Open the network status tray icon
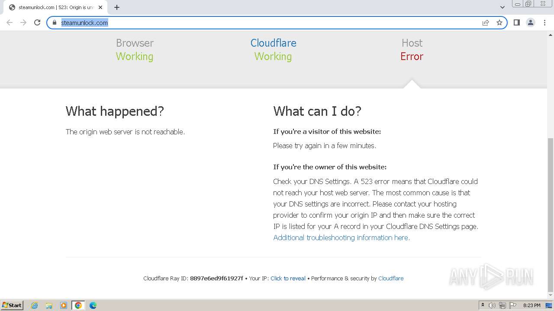 point(502,305)
